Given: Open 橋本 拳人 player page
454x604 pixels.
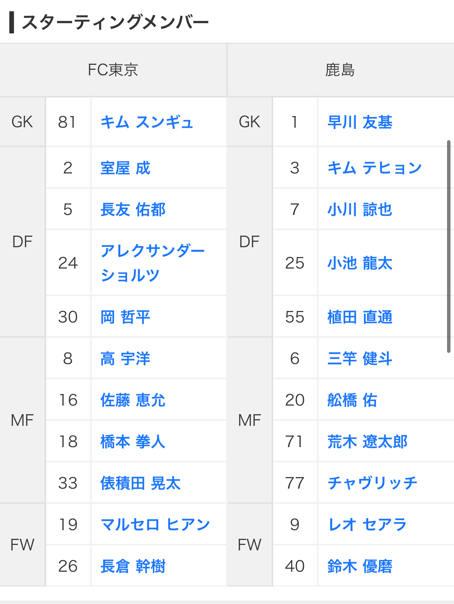Looking at the screenshot, I should [133, 442].
